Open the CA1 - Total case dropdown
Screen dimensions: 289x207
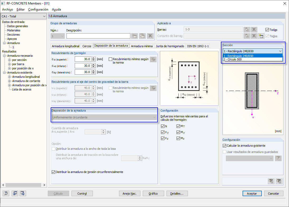click(x=44, y=16)
